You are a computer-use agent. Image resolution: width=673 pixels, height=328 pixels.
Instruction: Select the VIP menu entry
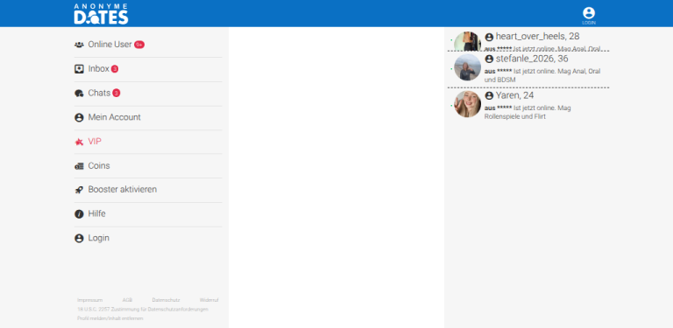point(148,142)
